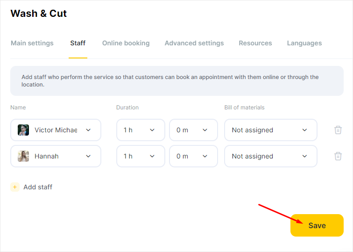This screenshot has width=353, height=252.
Task: Click Victor Michael's avatar photo
Action: pyautogui.click(x=23, y=130)
